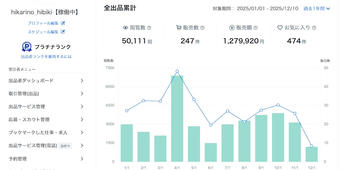Click the edit icon beside プロフィール編集
This screenshot has width=340, height=170.
(x=63, y=23)
